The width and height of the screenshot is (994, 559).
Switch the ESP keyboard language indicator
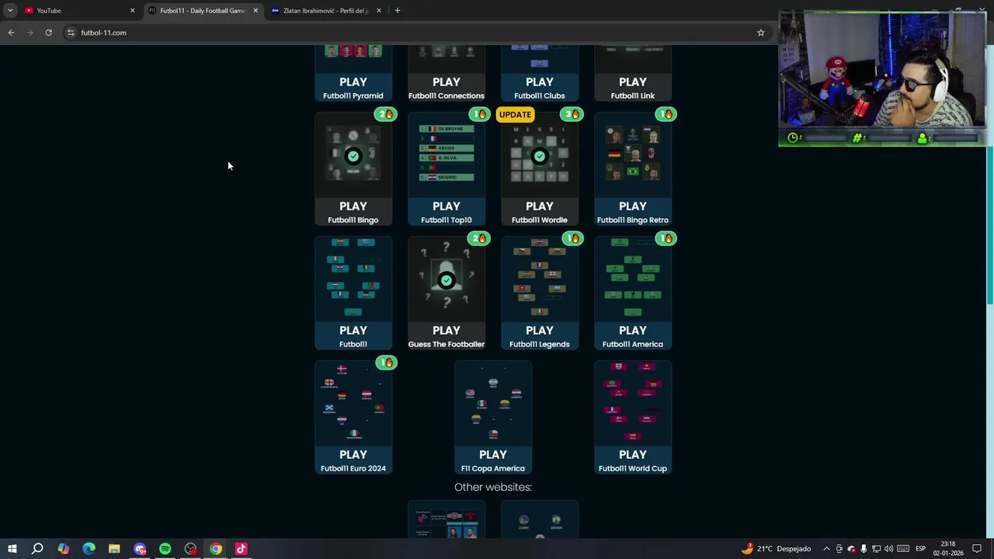tap(920, 549)
